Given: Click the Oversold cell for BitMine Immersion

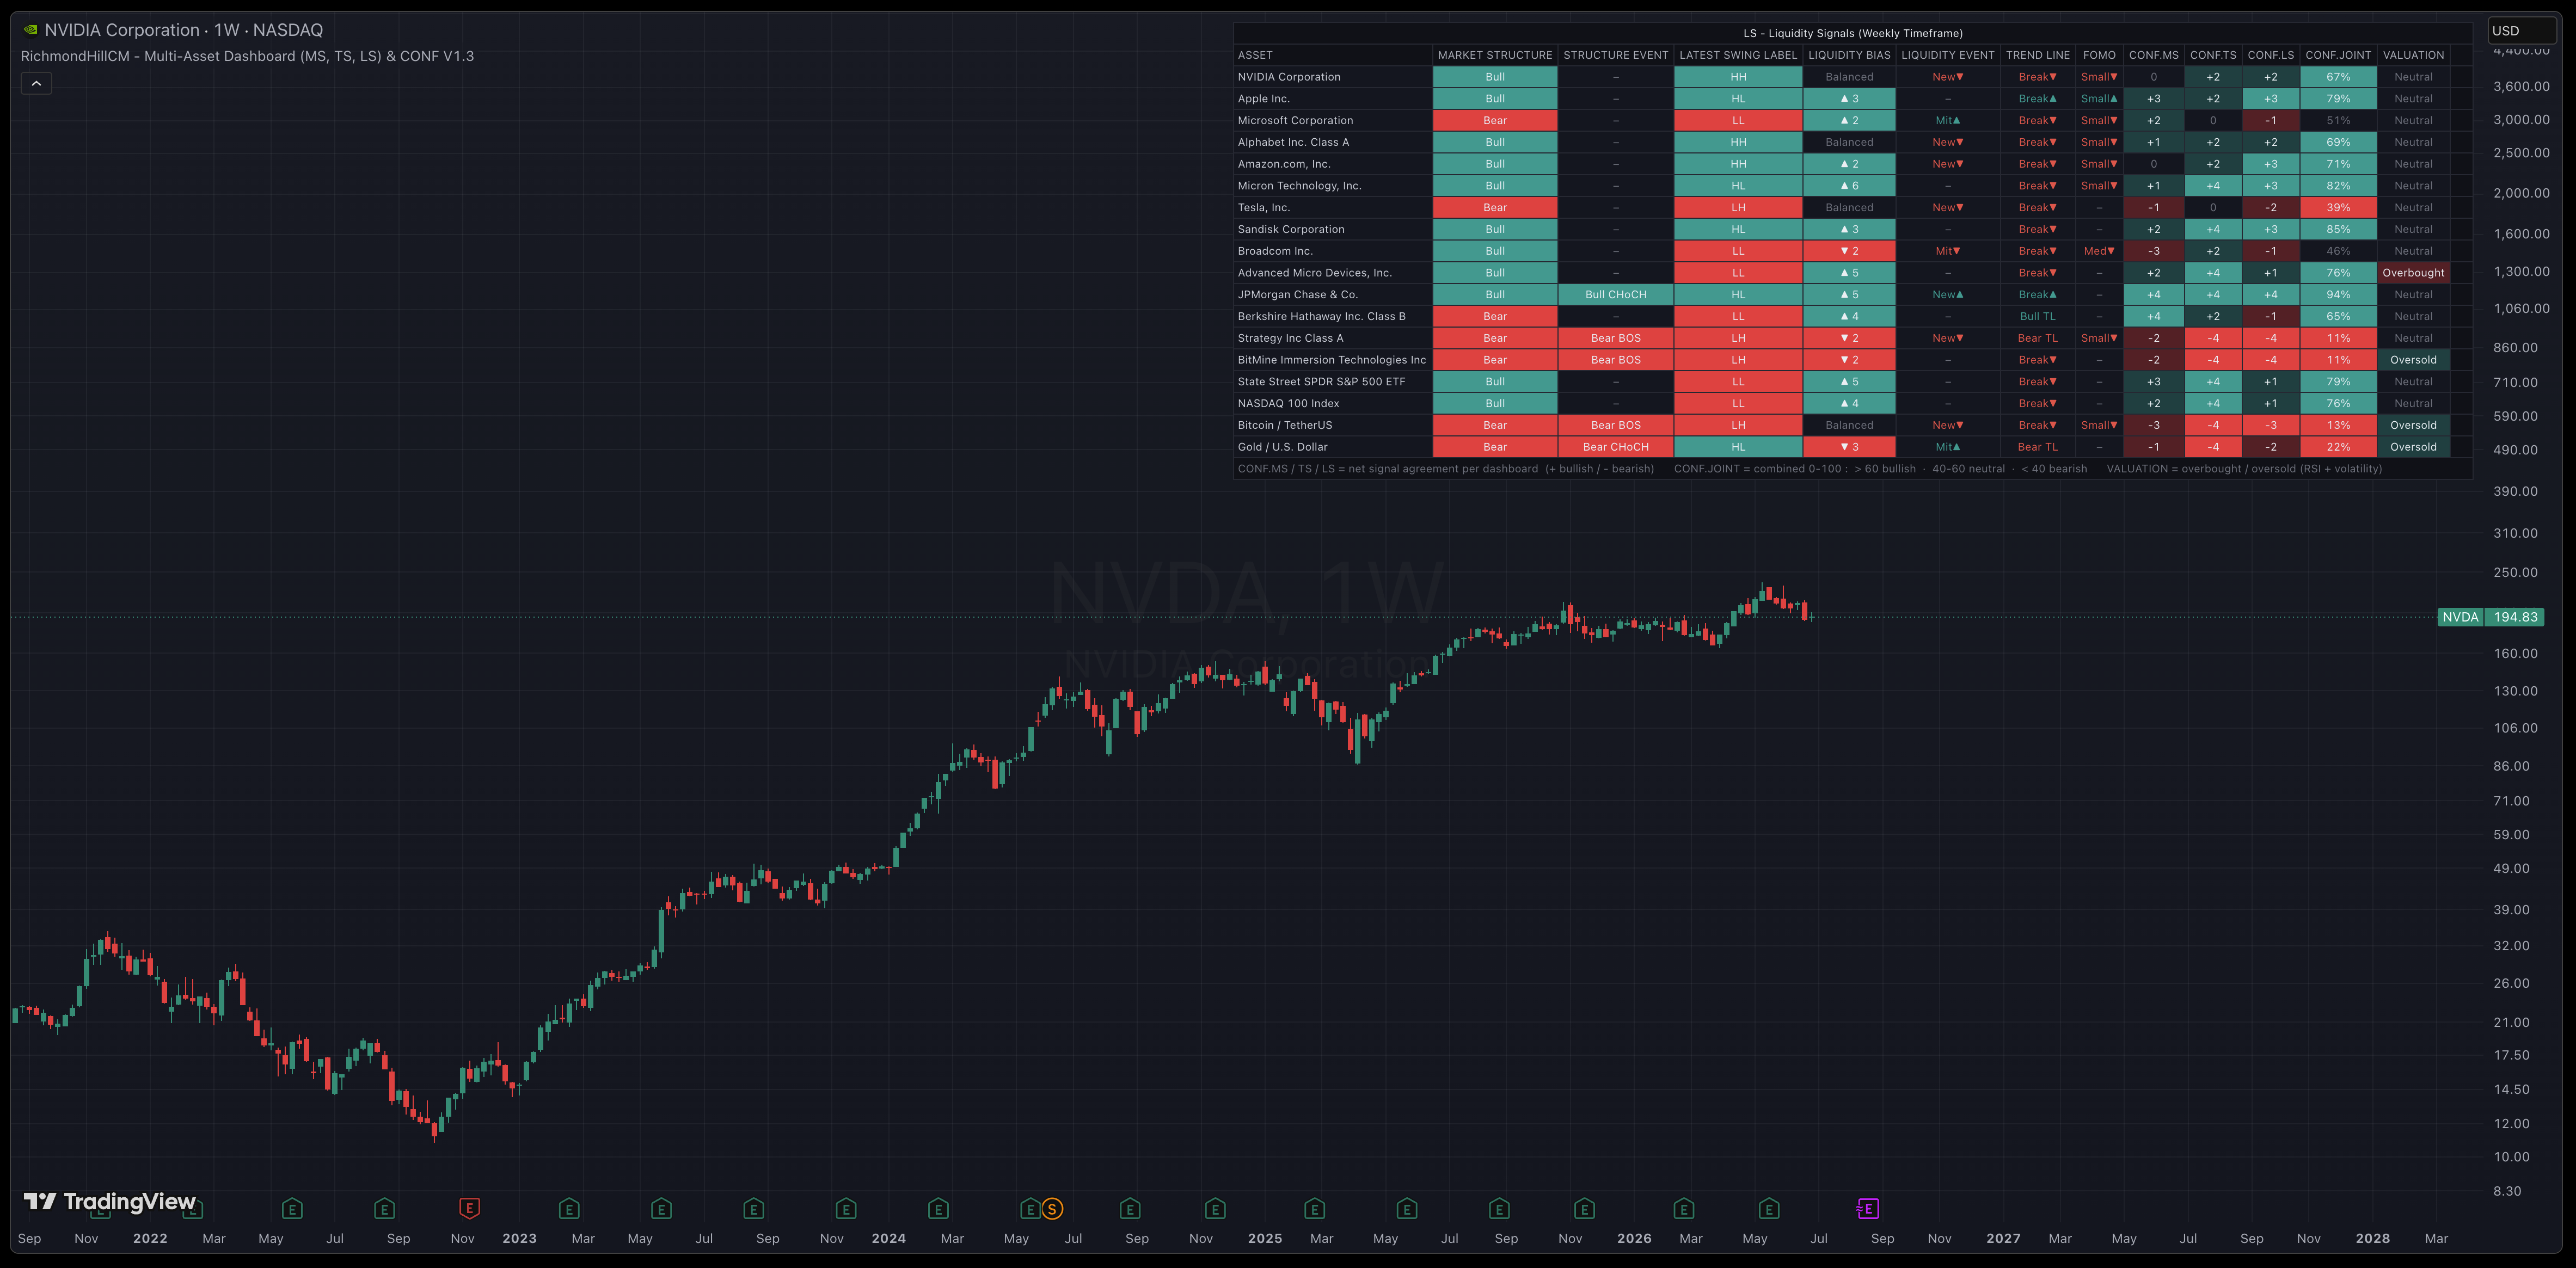Looking at the screenshot, I should 2413,360.
